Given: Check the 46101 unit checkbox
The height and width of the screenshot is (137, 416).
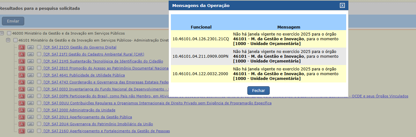Looking at the screenshot, I should pos(15,40).
